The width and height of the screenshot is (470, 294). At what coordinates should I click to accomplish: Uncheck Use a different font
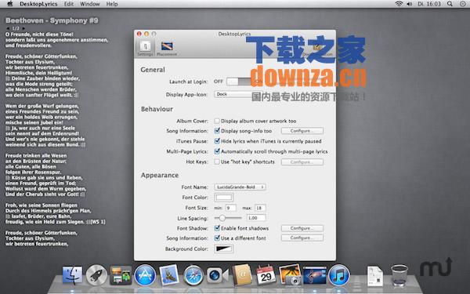tap(217, 238)
